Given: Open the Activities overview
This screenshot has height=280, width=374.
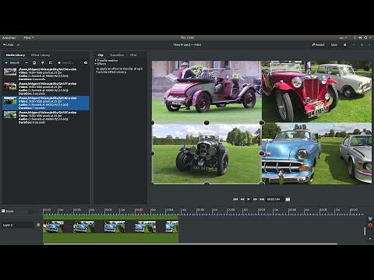Looking at the screenshot, I should [x=9, y=38].
